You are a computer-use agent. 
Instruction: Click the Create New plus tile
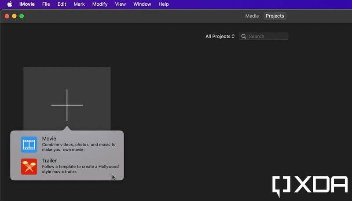tap(67, 98)
